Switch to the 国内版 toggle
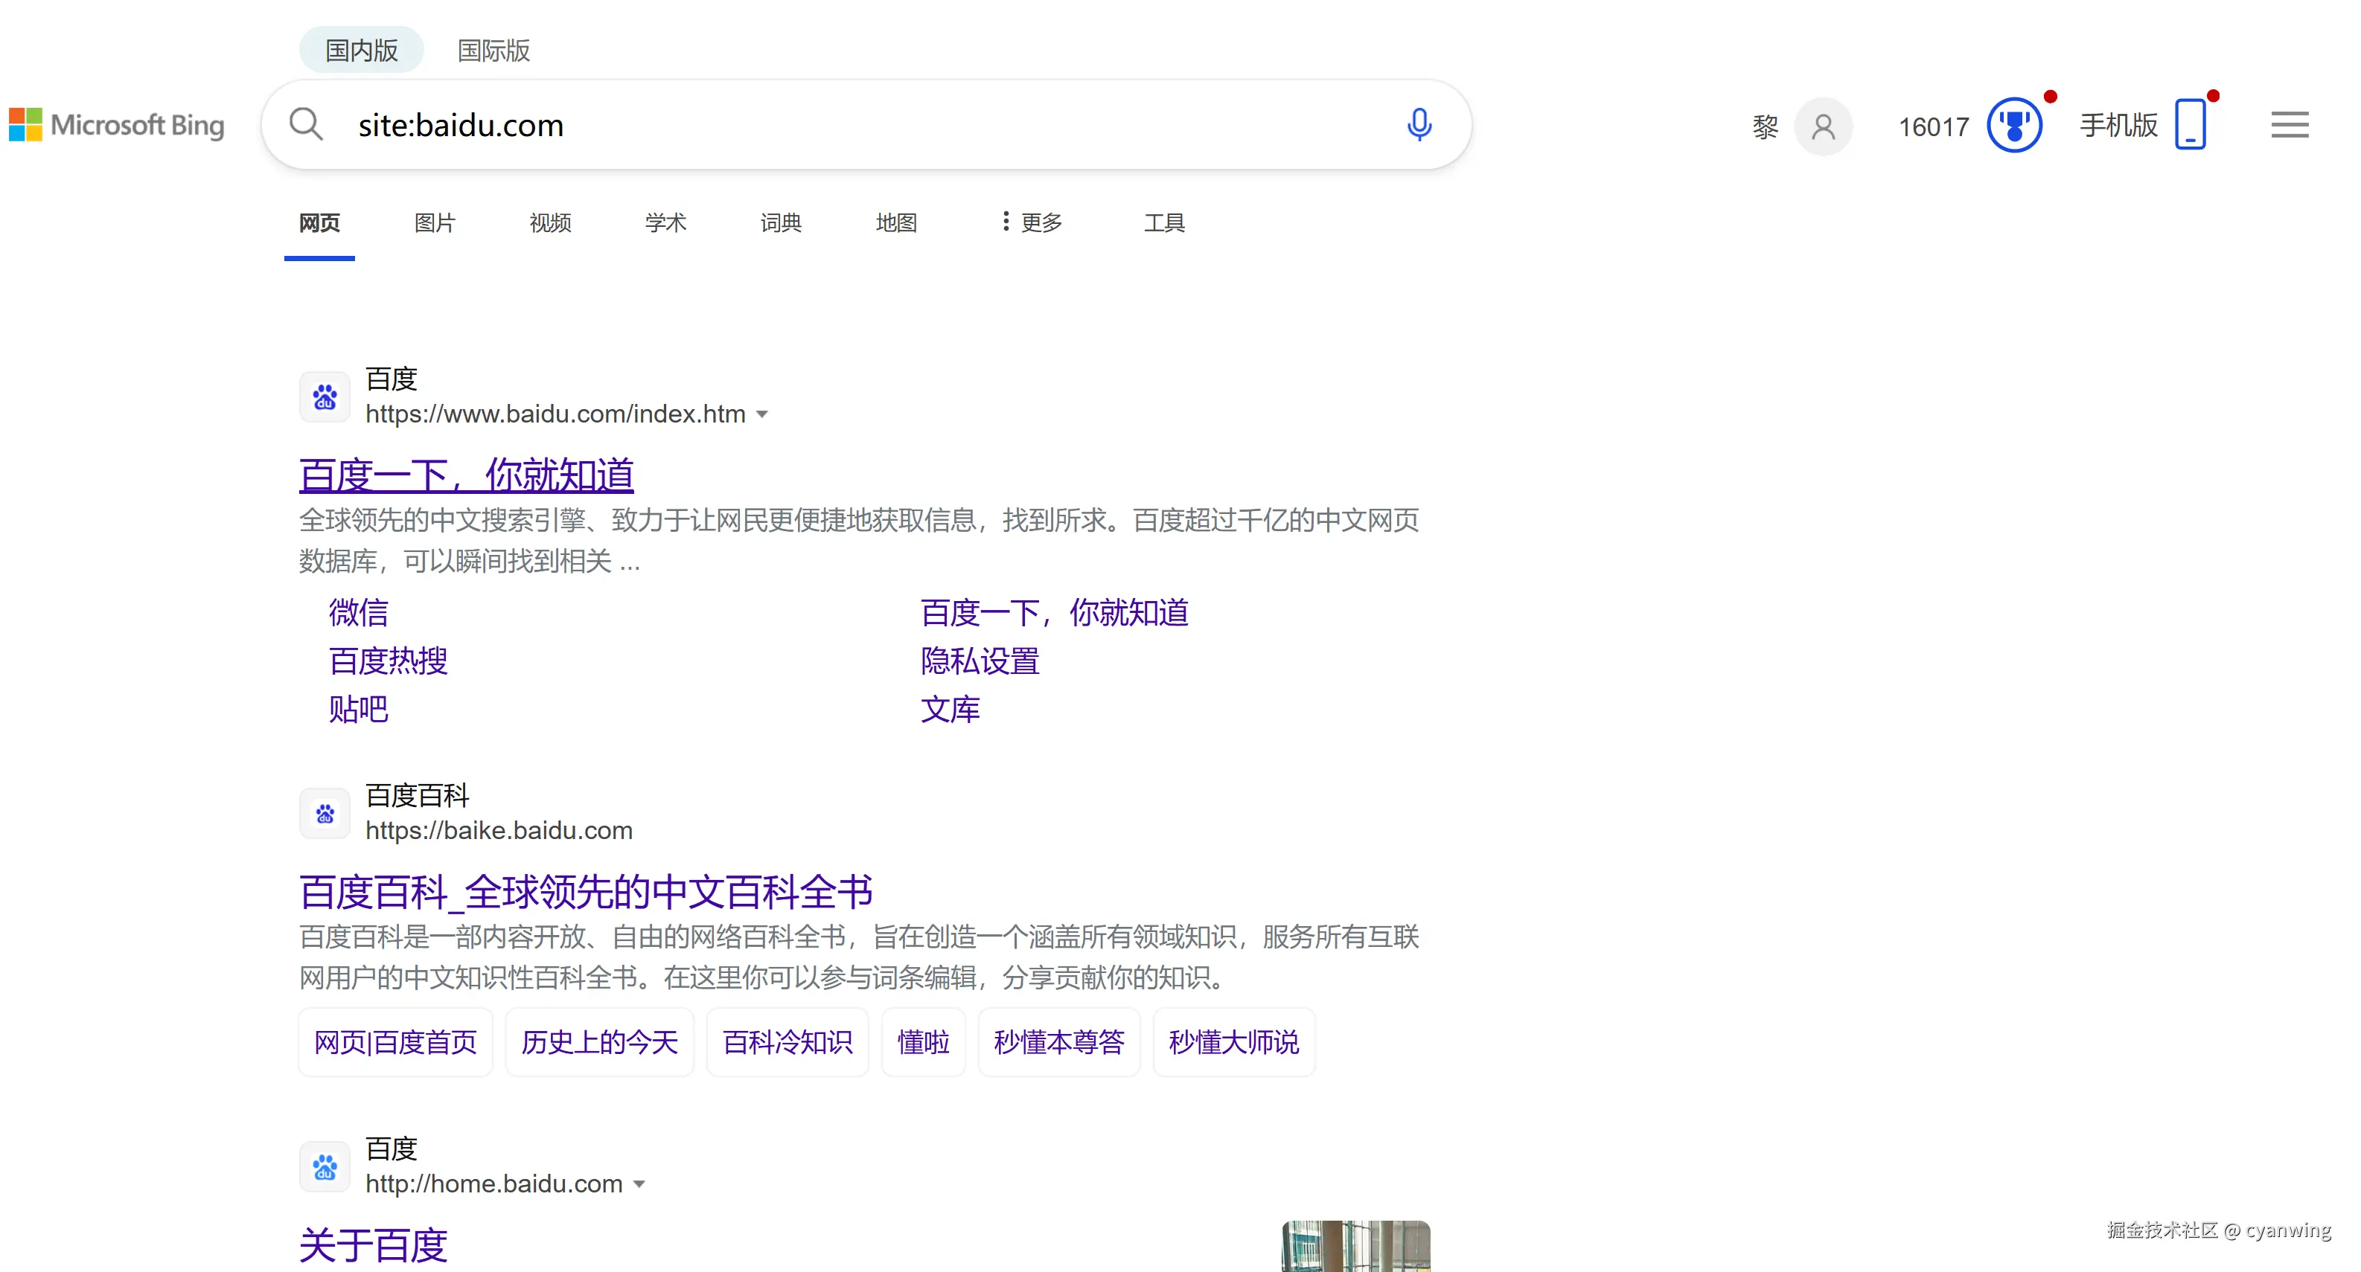This screenshot has width=2361, height=1272. tap(361, 51)
